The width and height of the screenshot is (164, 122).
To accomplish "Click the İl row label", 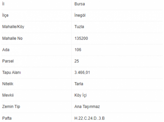I will (3, 4).
